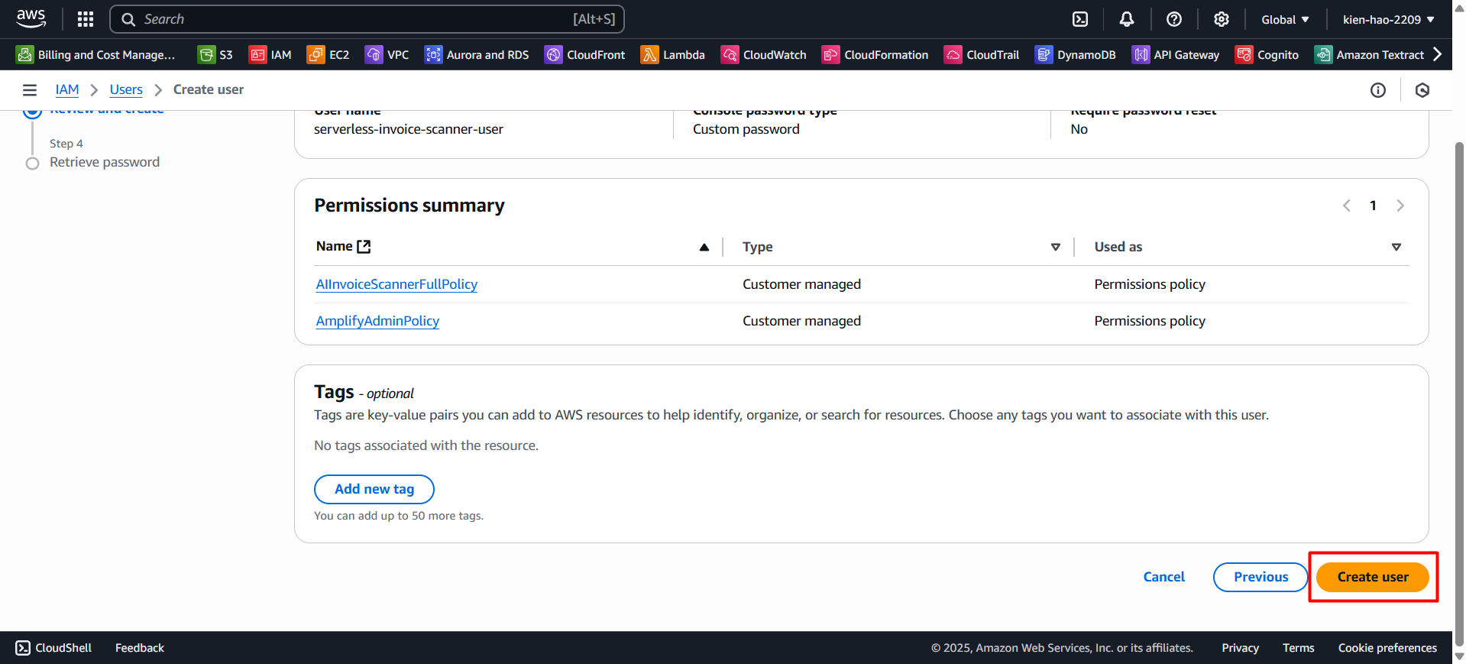This screenshot has height=664, width=1466.
Task: Open the S3 service shortcut
Action: [x=215, y=55]
